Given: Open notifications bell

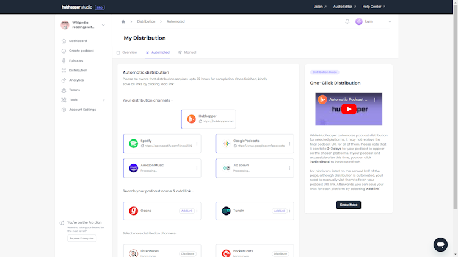Looking at the screenshot, I should click(347, 21).
